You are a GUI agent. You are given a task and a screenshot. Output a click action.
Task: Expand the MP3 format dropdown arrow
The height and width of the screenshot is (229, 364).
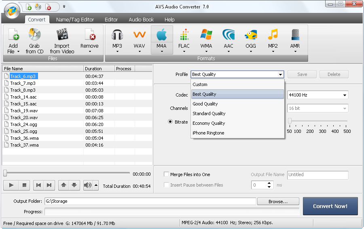click(117, 51)
